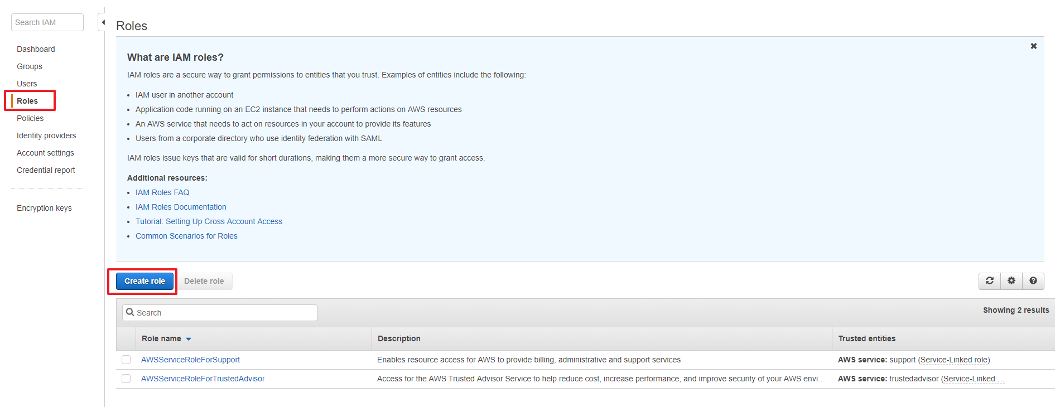1055x407 pixels.
Task: Open the IAM Roles FAQ link
Action: [162, 192]
